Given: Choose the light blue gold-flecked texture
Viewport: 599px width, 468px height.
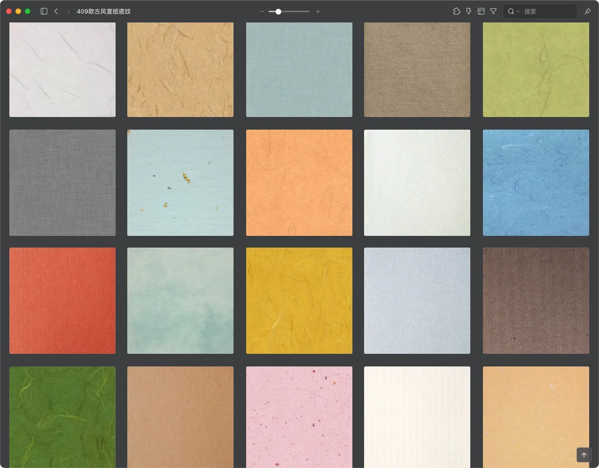Looking at the screenshot, I should click(x=180, y=183).
